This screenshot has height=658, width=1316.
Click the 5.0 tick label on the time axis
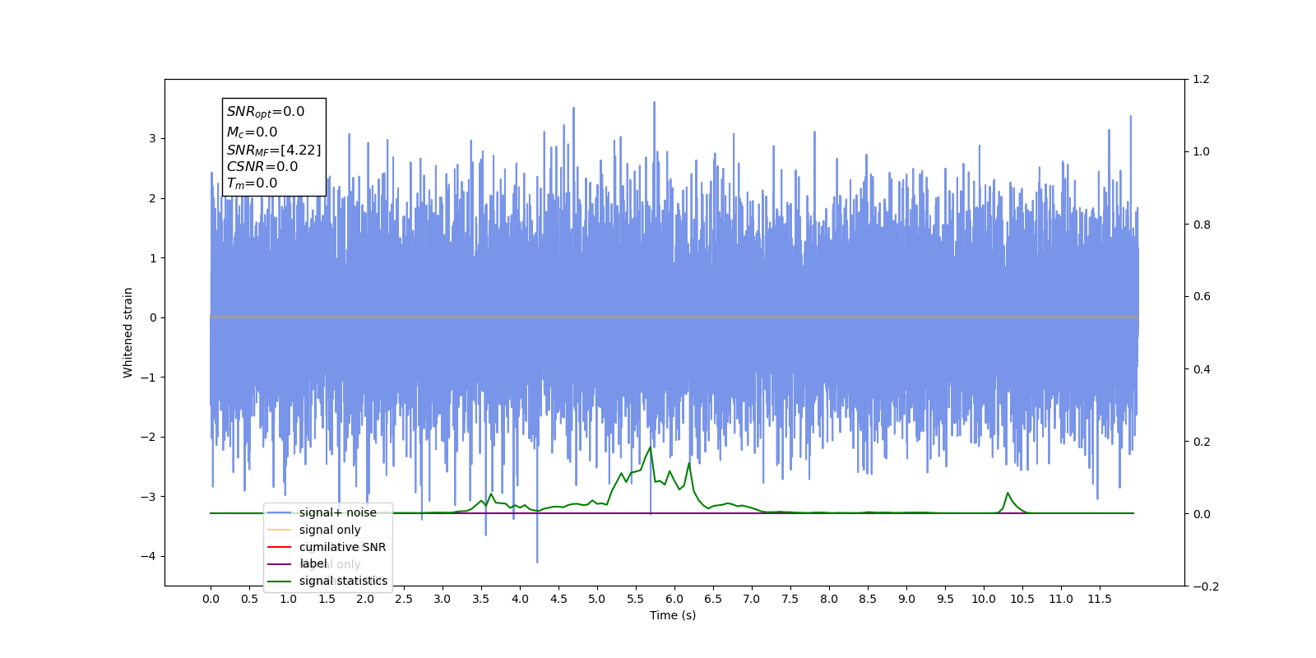coord(597,599)
